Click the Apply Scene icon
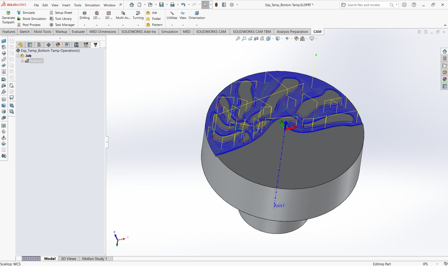This screenshot has width=448, height=266. (303, 38)
